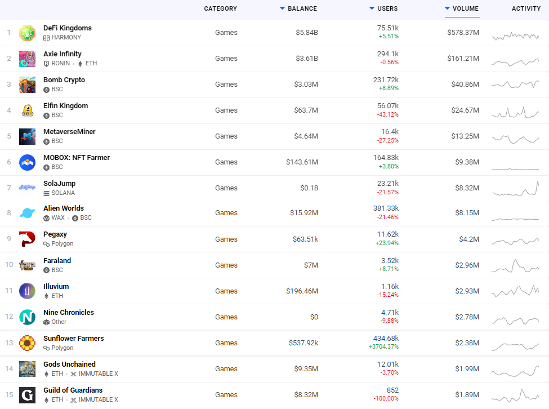Open the Pegaxy dapp link
The image size is (549, 409).
coord(55,234)
